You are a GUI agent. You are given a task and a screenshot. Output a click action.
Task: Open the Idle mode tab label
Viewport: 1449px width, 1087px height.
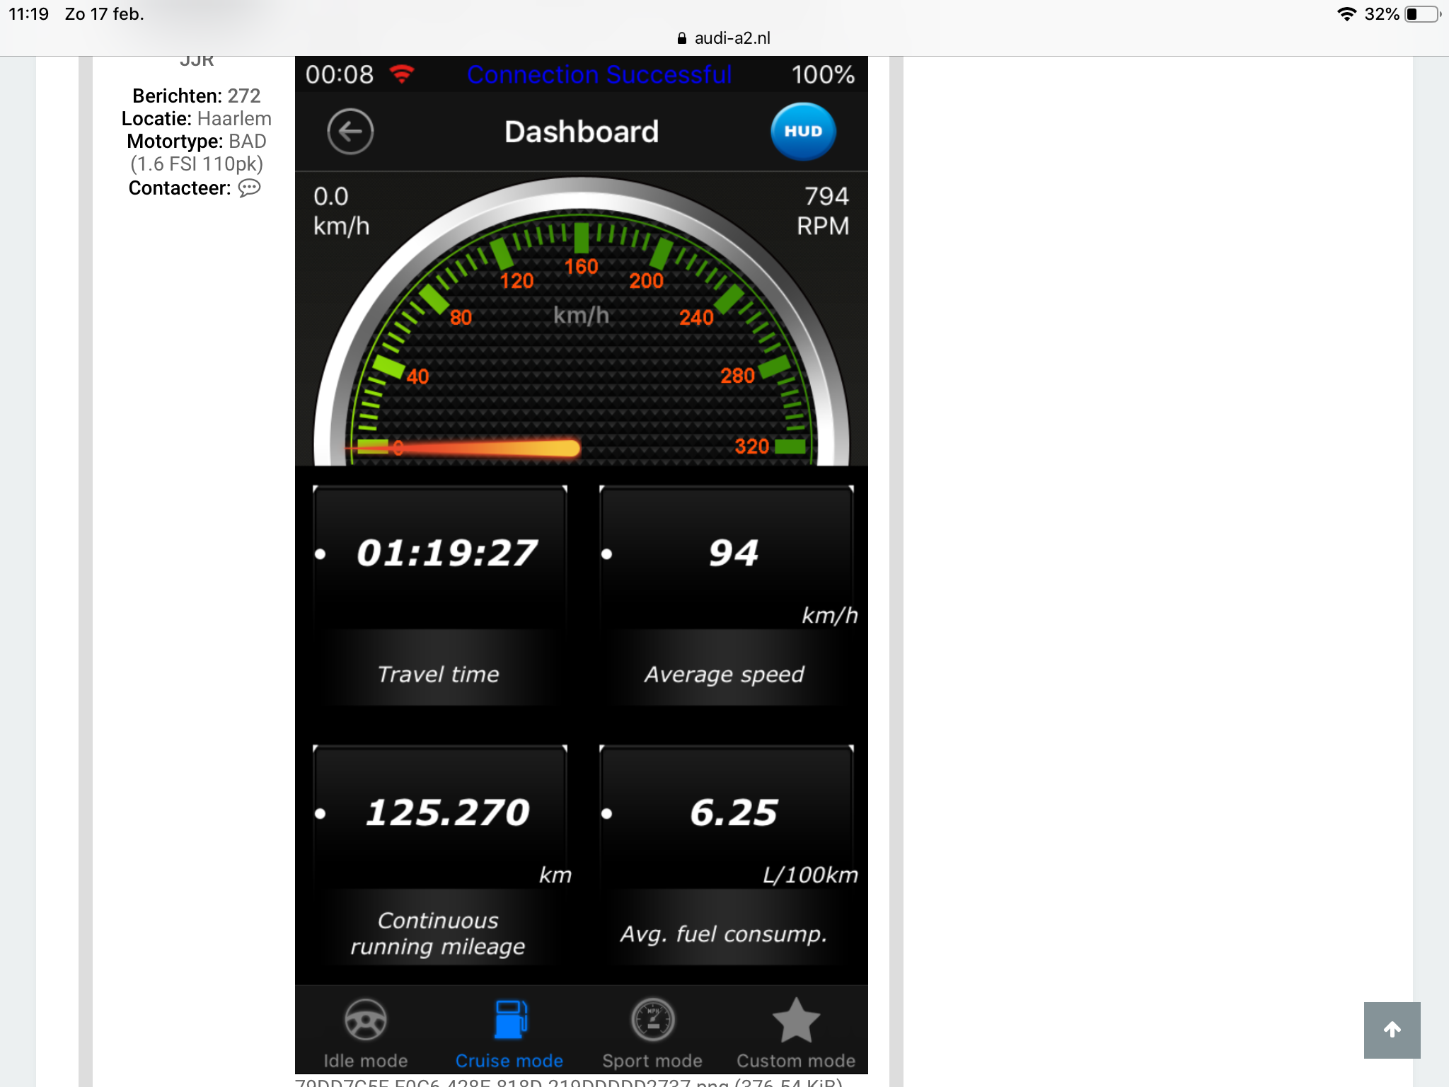[x=365, y=1060]
